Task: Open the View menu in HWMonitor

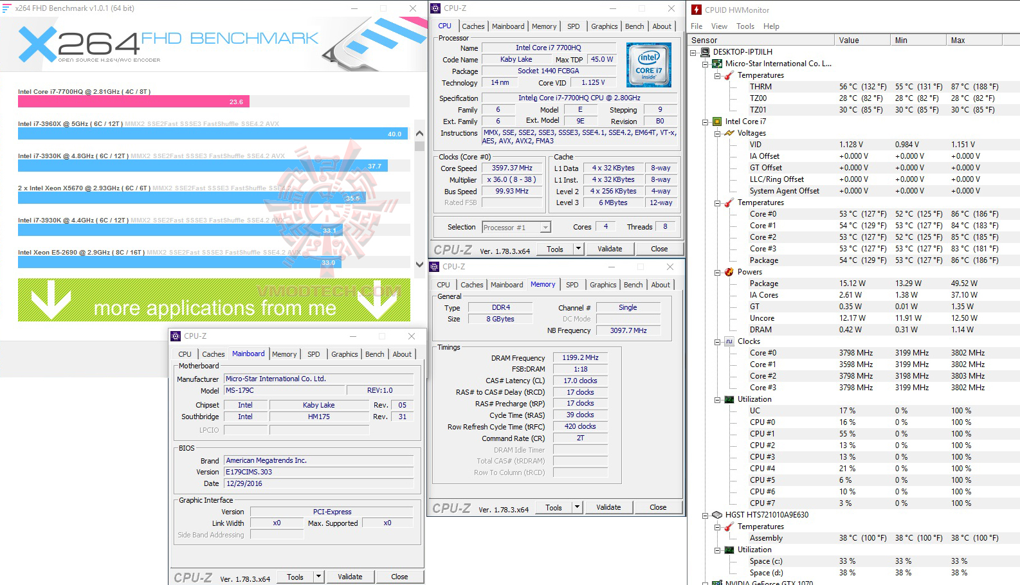Action: coord(719,26)
